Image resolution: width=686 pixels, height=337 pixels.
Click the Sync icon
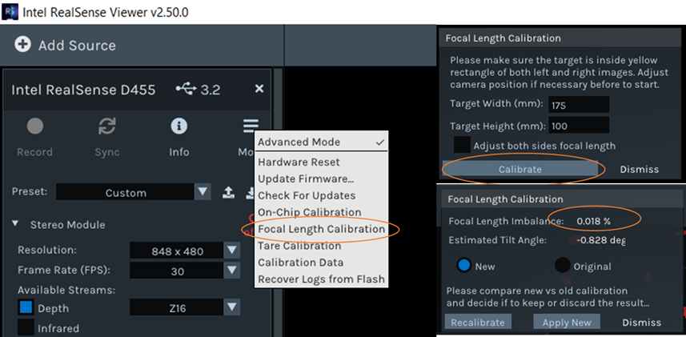107,126
